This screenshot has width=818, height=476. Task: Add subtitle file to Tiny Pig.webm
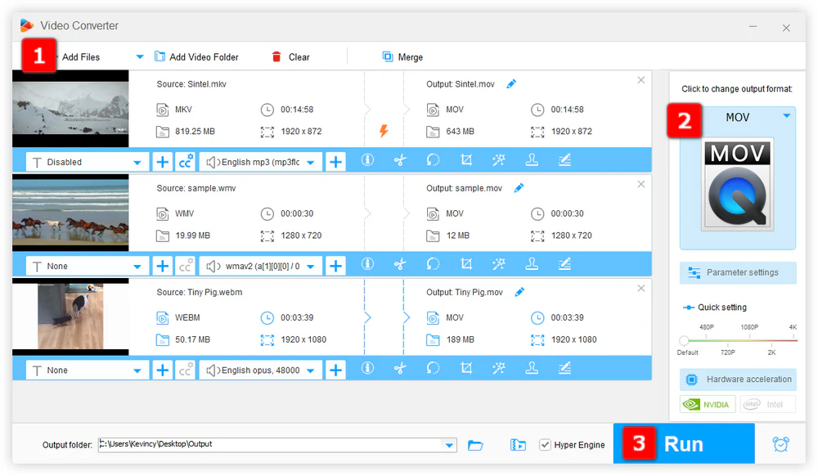(163, 370)
